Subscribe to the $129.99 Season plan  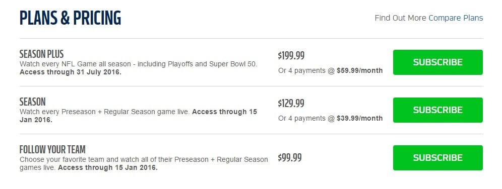tap(437, 110)
